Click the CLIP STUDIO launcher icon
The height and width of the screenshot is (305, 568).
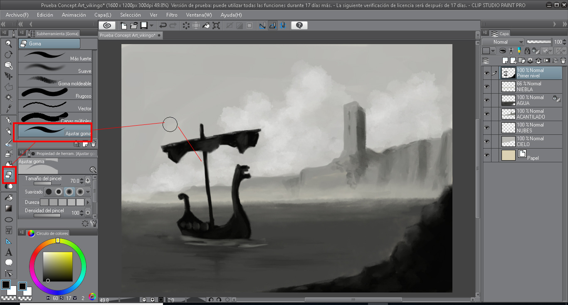point(107,25)
